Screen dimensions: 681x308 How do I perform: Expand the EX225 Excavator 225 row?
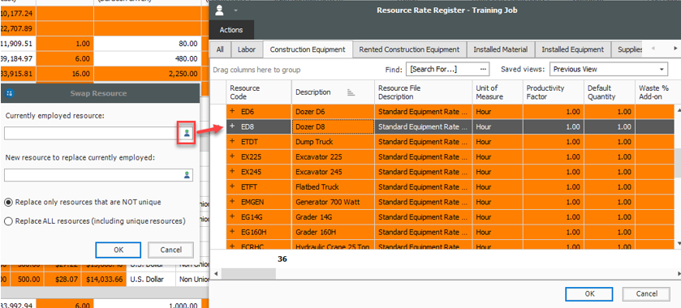[232, 156]
